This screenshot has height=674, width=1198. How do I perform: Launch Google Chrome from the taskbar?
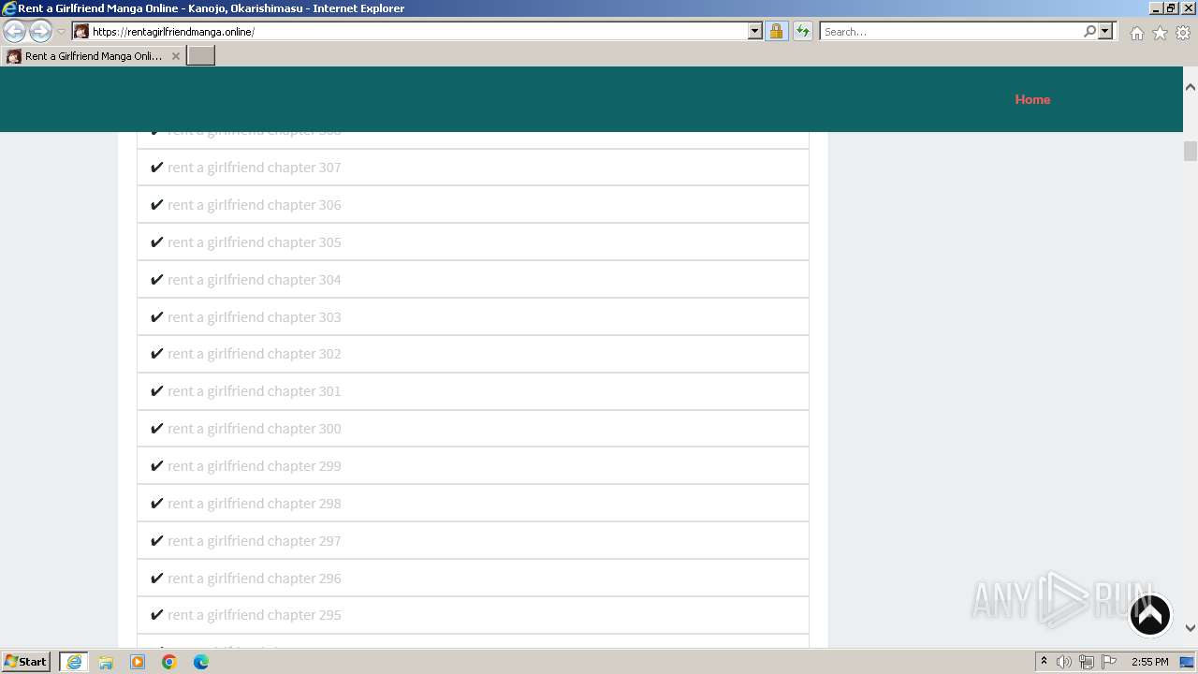[x=169, y=662]
